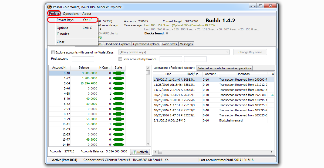Select the operation with Block/Op 25275/6

tap(214, 100)
